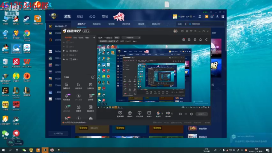Open the toolbox more options circle icon
The width and height of the screenshot is (272, 153).
tap(93, 77)
